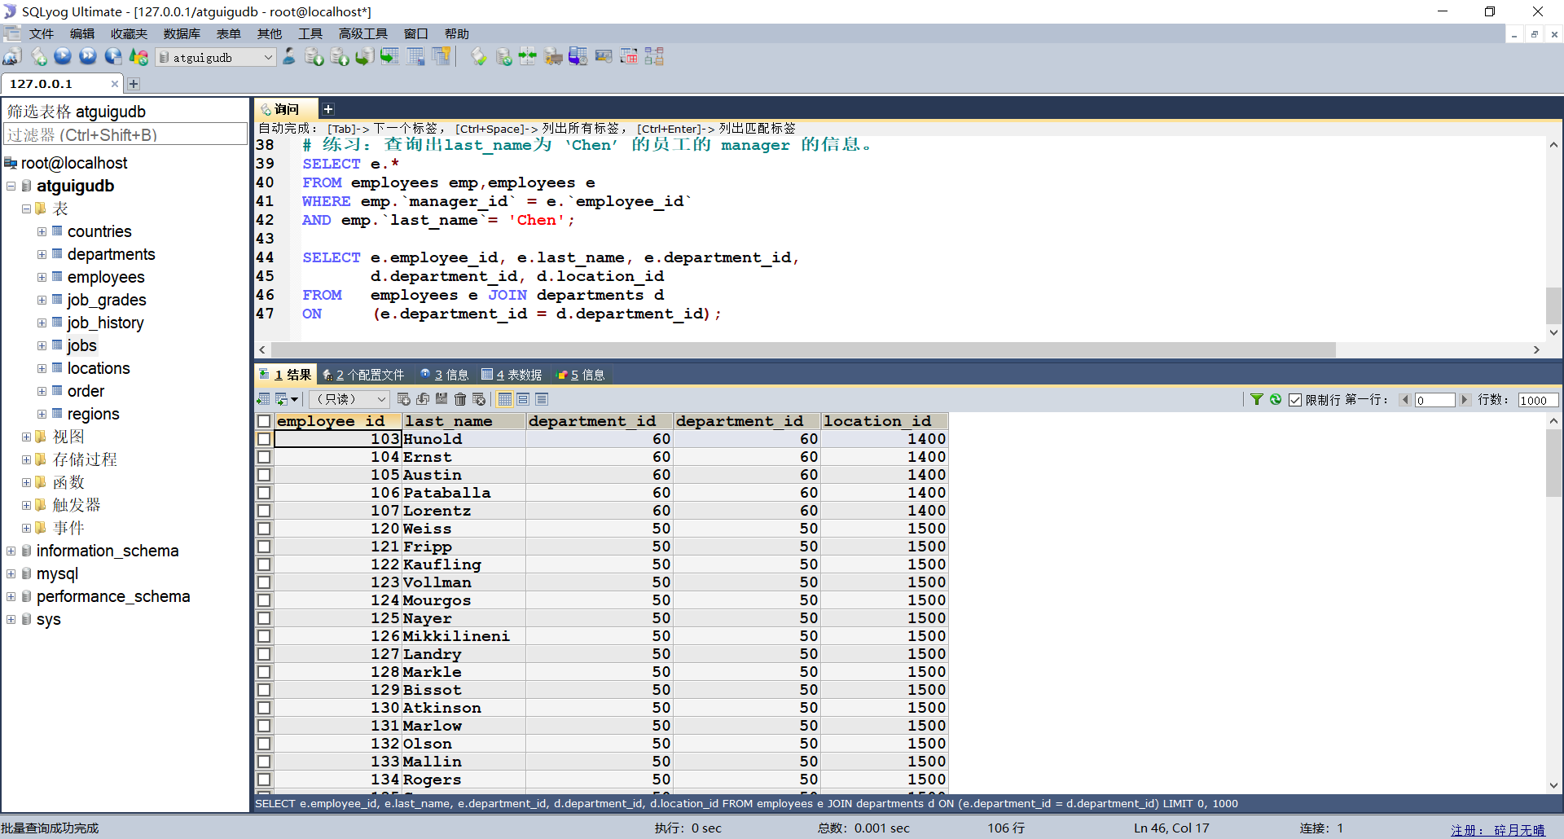Switch to the 3 信息 tab
The image size is (1564, 839).
444,375
